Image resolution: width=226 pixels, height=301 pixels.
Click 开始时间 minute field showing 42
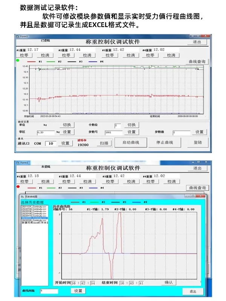coord(83,283)
